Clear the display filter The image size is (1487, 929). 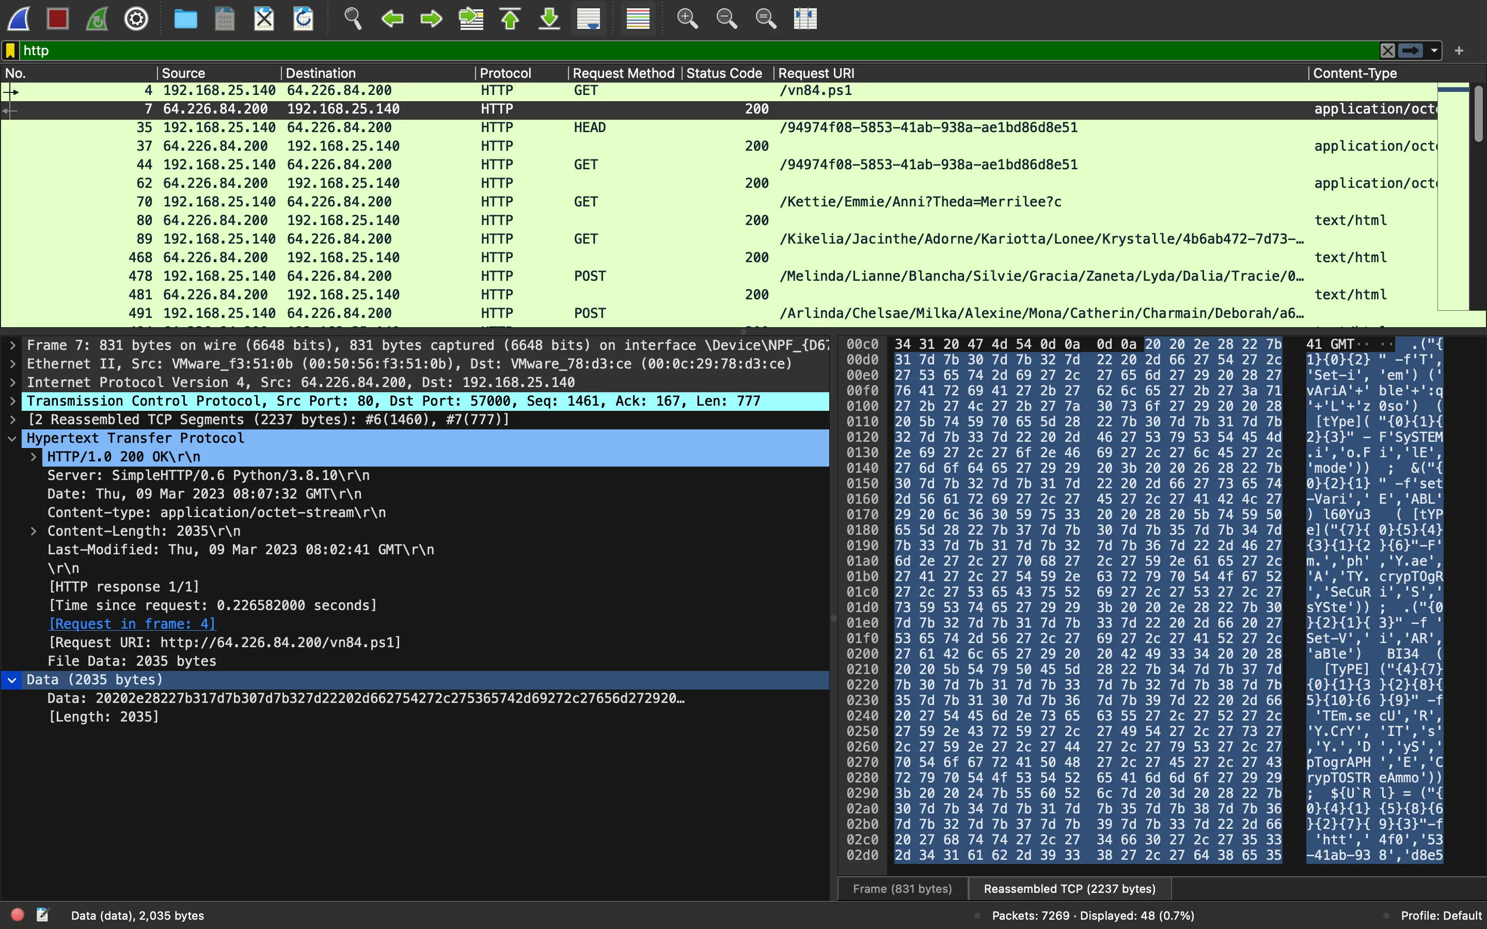tap(1387, 51)
